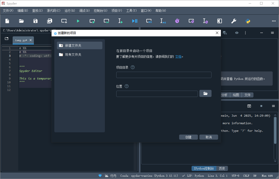Click the three-dots icon in right pane toolbar
279x179 pixels.
261,33
